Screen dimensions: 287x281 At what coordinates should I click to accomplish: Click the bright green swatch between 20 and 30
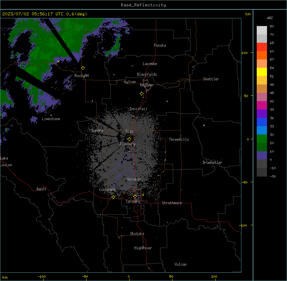pos(262,139)
